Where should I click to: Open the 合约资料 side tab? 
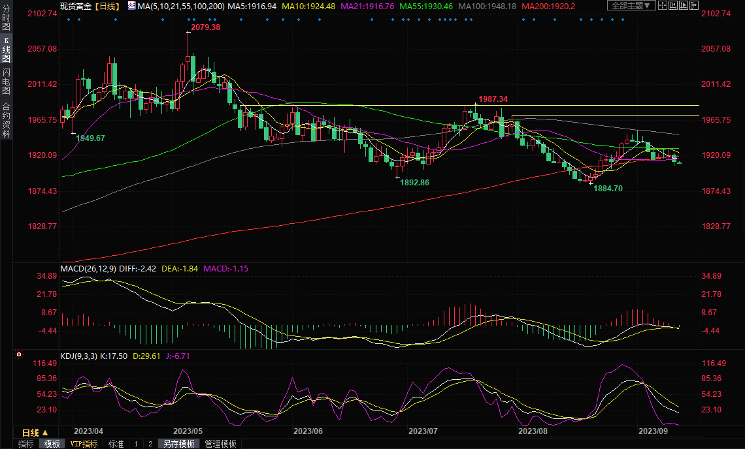(x=6, y=120)
